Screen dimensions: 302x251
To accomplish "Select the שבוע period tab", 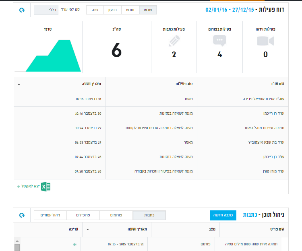I will point(148,10).
